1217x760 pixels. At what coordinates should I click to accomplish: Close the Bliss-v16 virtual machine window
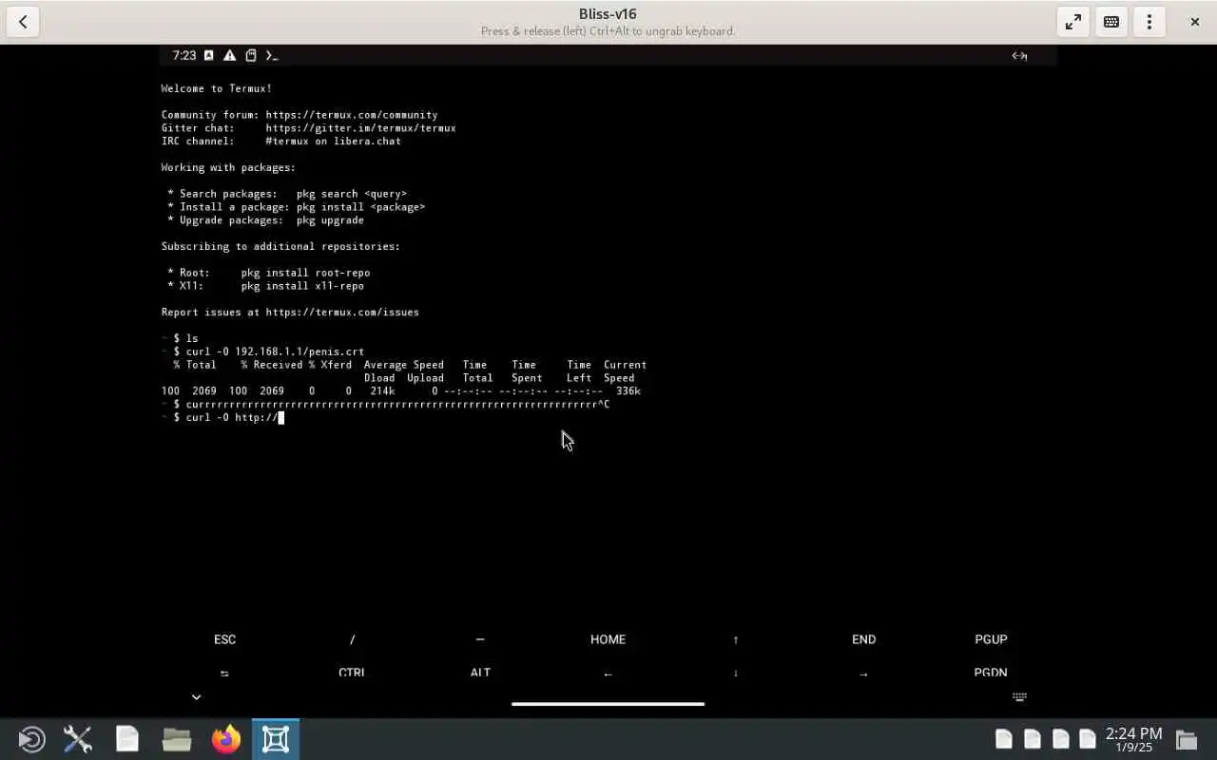click(x=1195, y=22)
